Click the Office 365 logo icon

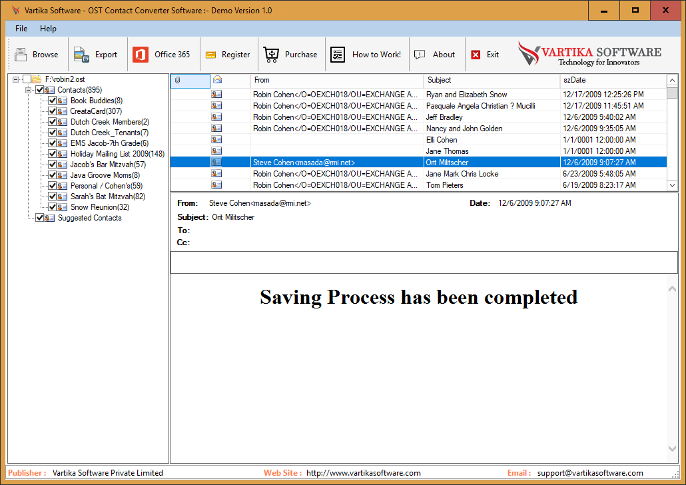point(141,55)
